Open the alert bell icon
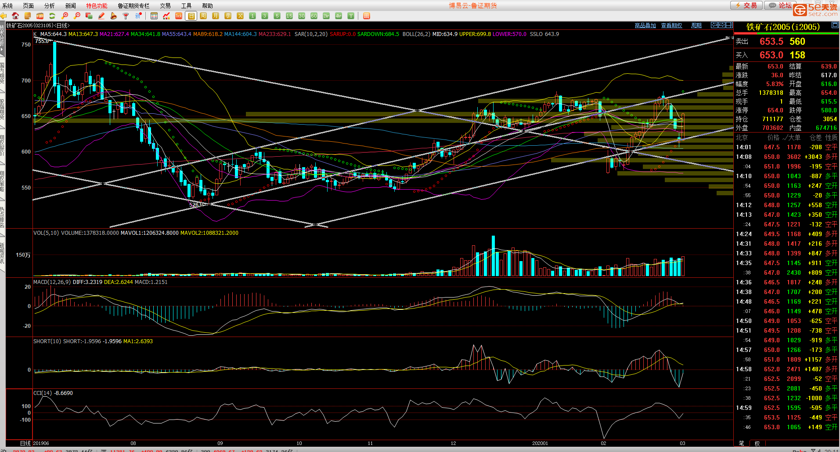 [x=113, y=16]
